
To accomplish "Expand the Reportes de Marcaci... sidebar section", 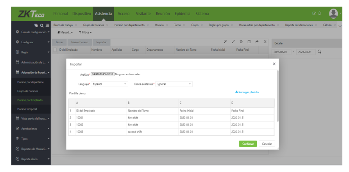I will tap(32, 149).
